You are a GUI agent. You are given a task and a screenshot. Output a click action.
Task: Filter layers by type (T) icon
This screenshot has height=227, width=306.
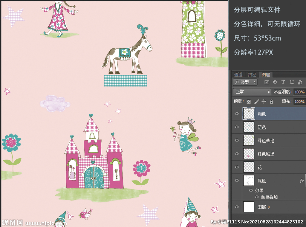283,82
